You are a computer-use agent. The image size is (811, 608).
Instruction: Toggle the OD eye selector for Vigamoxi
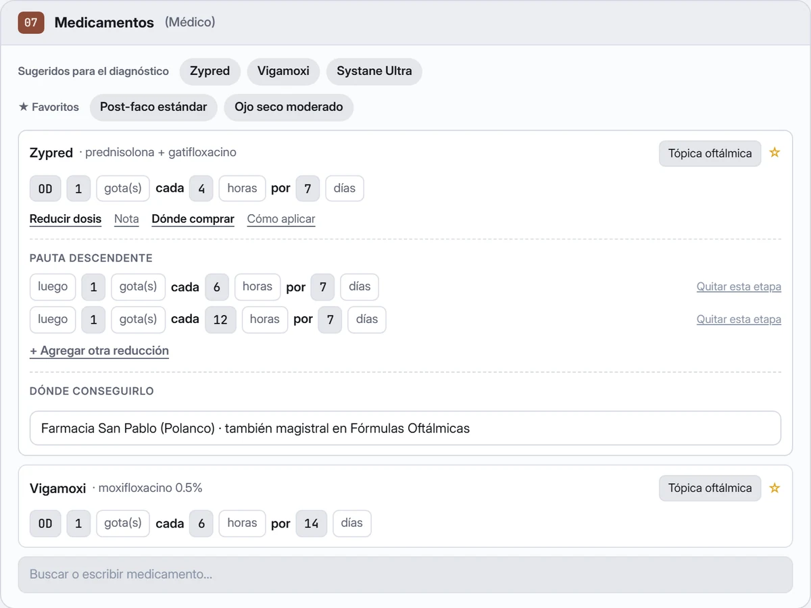[45, 524]
